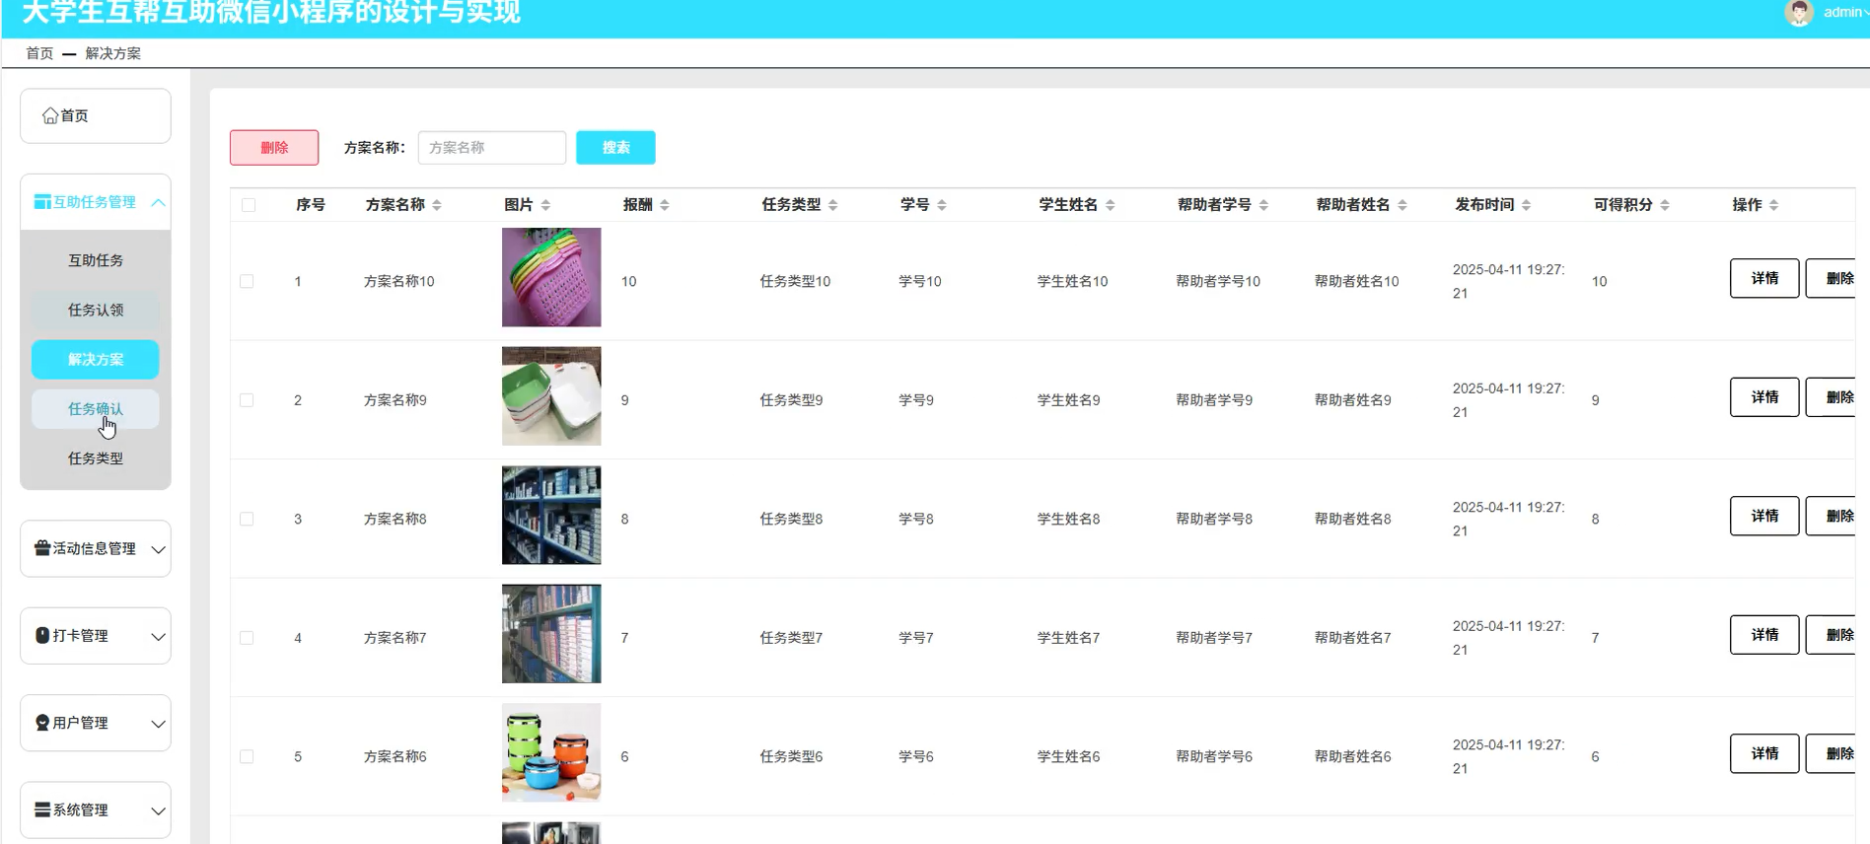Click the 互助任务管理 grid icon
This screenshot has height=844, width=1870.
[42, 202]
